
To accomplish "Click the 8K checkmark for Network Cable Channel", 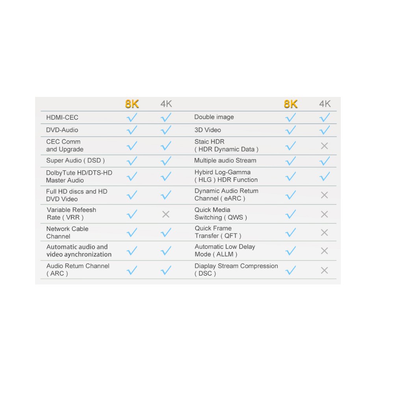I will pos(132,233).
